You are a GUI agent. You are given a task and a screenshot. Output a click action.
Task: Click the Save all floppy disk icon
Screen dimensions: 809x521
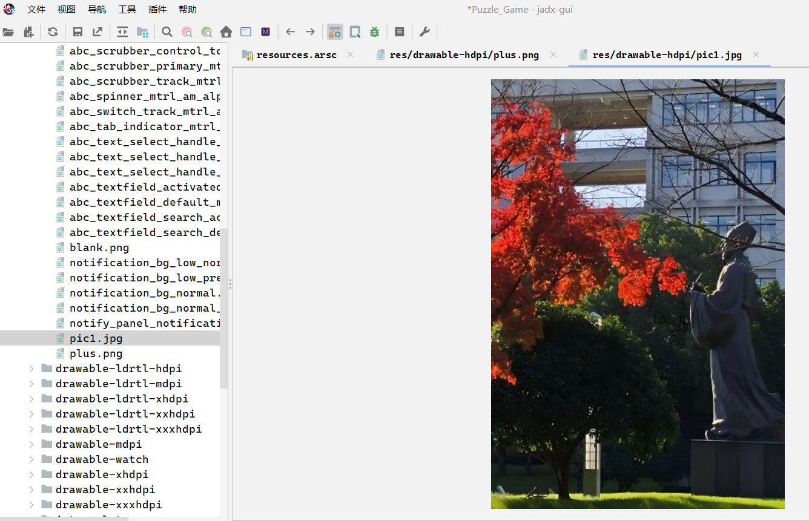pos(78,32)
